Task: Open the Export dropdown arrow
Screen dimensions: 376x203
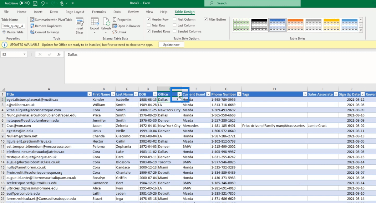Action: [95, 32]
